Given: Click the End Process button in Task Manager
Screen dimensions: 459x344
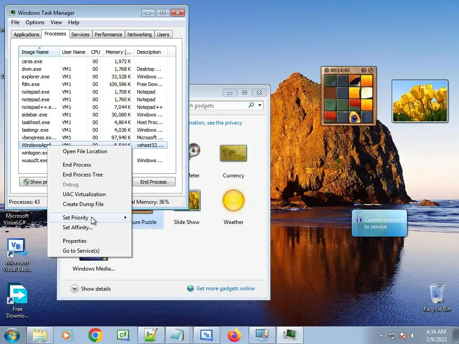Looking at the screenshot, I should (x=154, y=182).
